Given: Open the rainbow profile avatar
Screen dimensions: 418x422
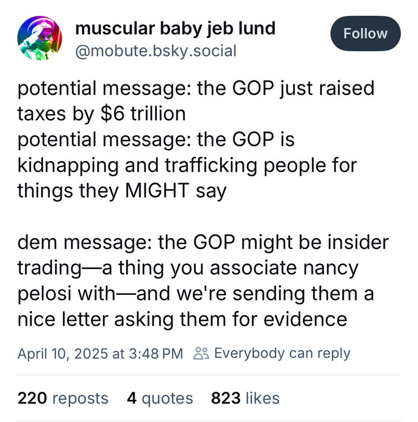Looking at the screenshot, I should click(40, 39).
